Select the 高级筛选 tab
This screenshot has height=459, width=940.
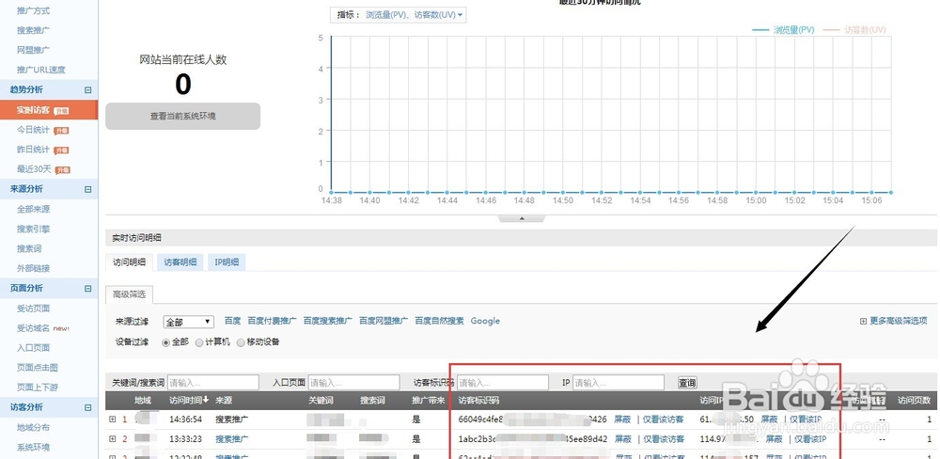pyautogui.click(x=130, y=294)
